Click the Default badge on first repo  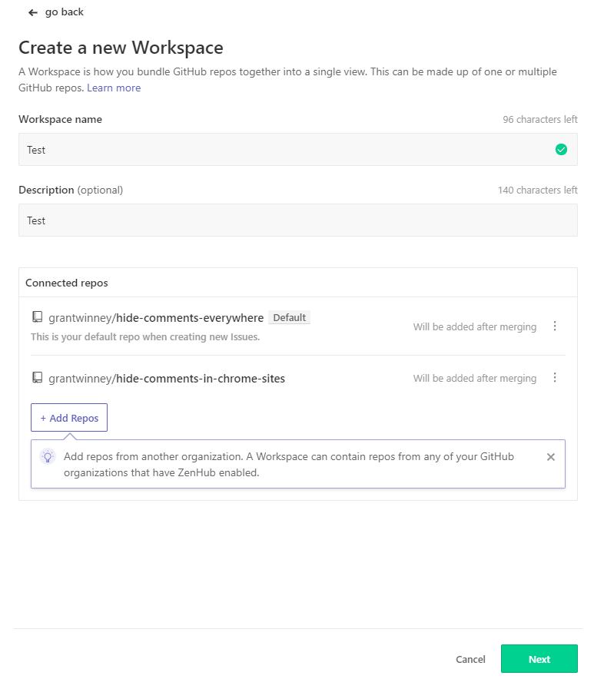[289, 317]
